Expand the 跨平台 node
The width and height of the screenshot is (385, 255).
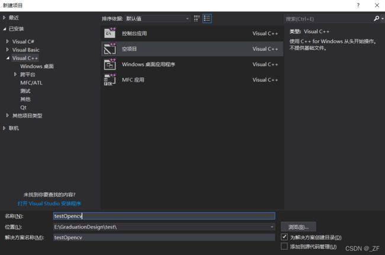pyautogui.click(x=15, y=75)
